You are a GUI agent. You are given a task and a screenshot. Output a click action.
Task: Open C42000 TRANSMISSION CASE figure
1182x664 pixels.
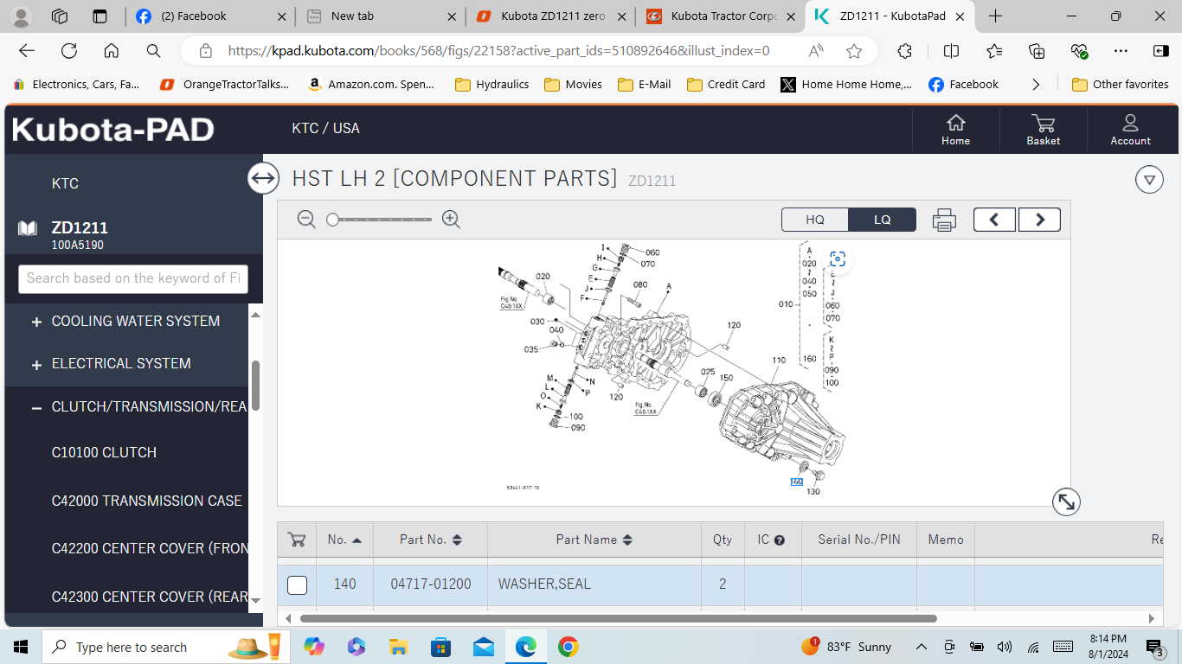coord(147,501)
